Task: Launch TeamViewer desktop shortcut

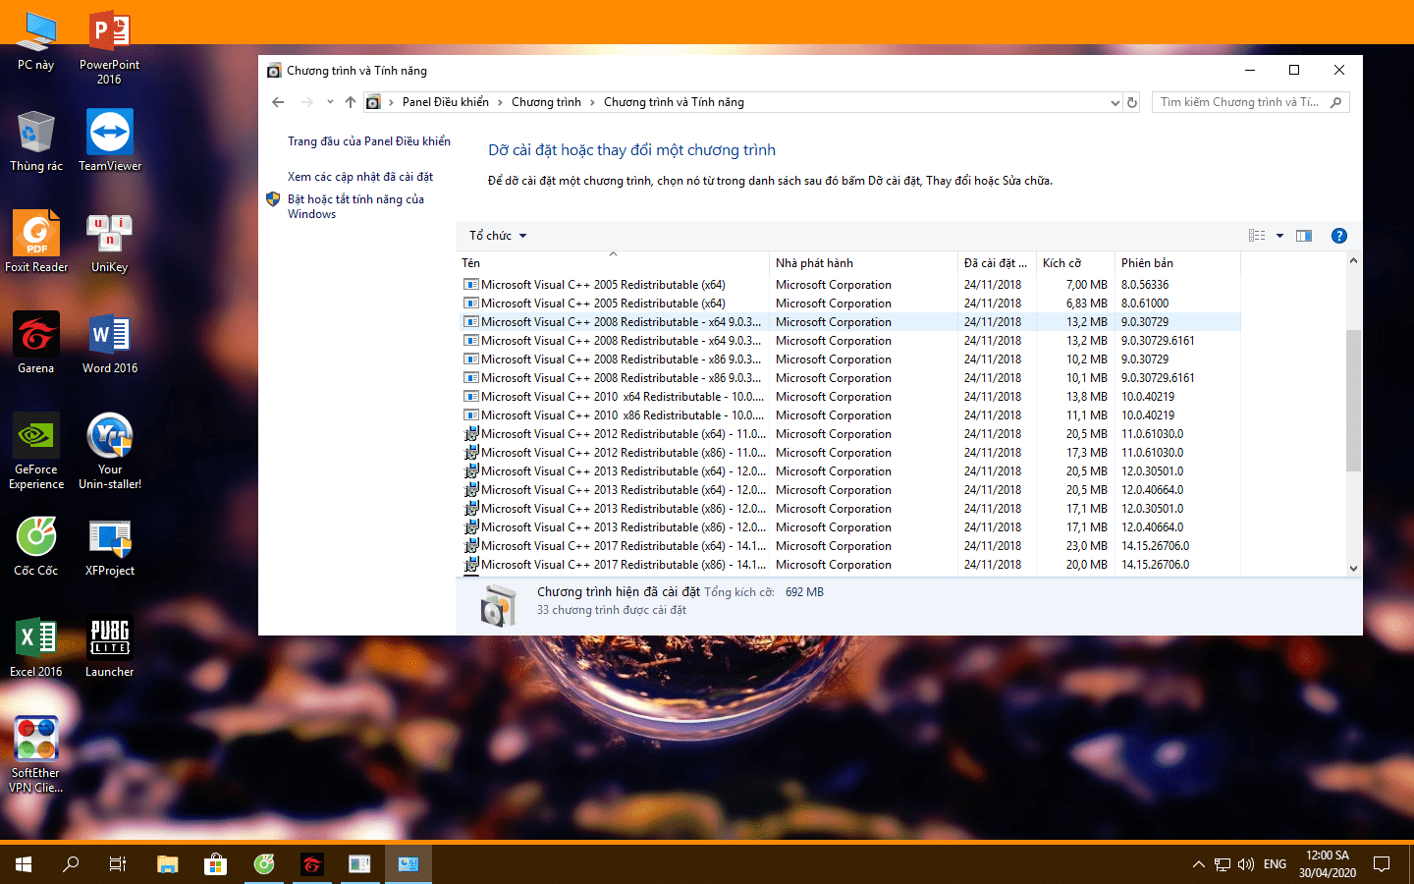Action: click(x=110, y=140)
